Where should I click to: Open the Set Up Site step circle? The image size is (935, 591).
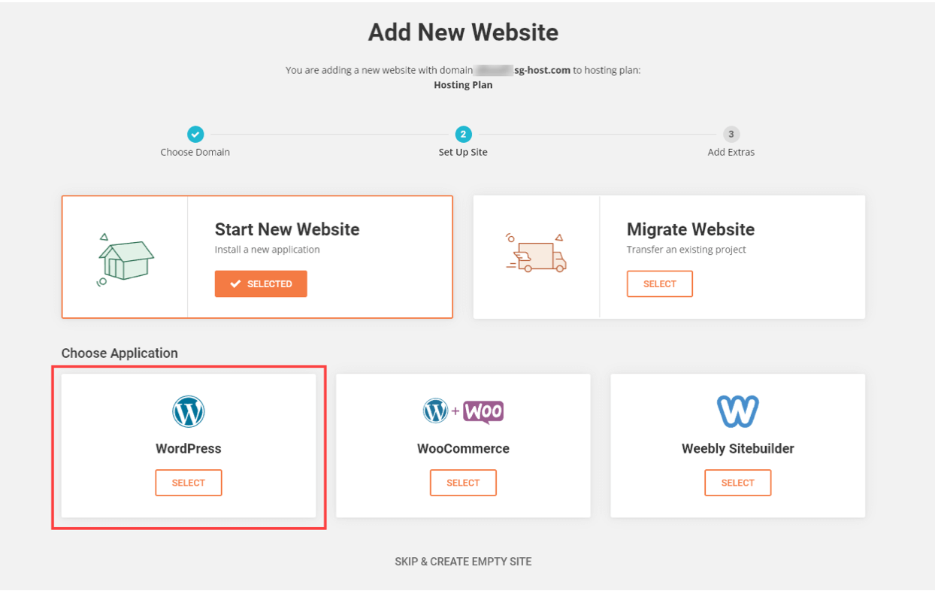point(462,135)
